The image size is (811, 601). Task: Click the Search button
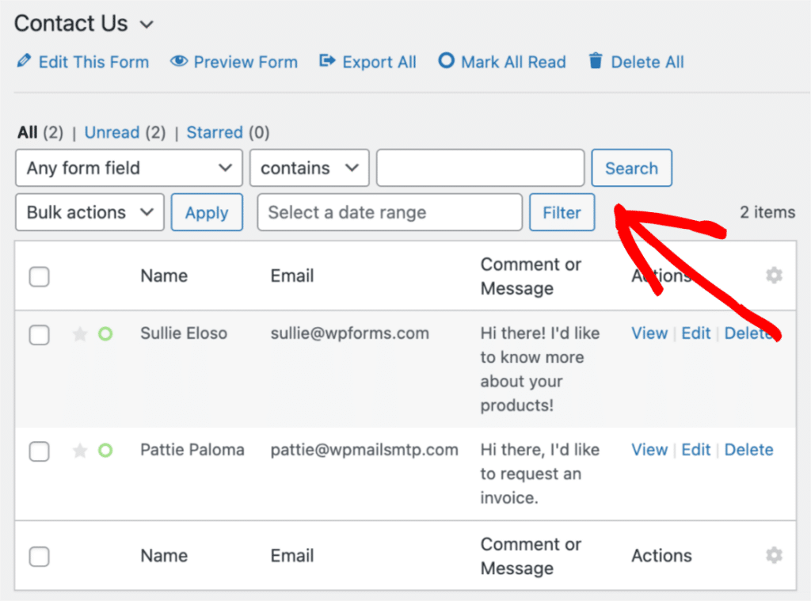tap(631, 168)
